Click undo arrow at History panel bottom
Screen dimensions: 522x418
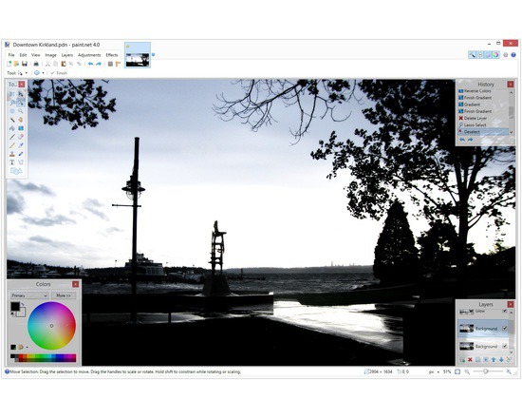[462, 140]
